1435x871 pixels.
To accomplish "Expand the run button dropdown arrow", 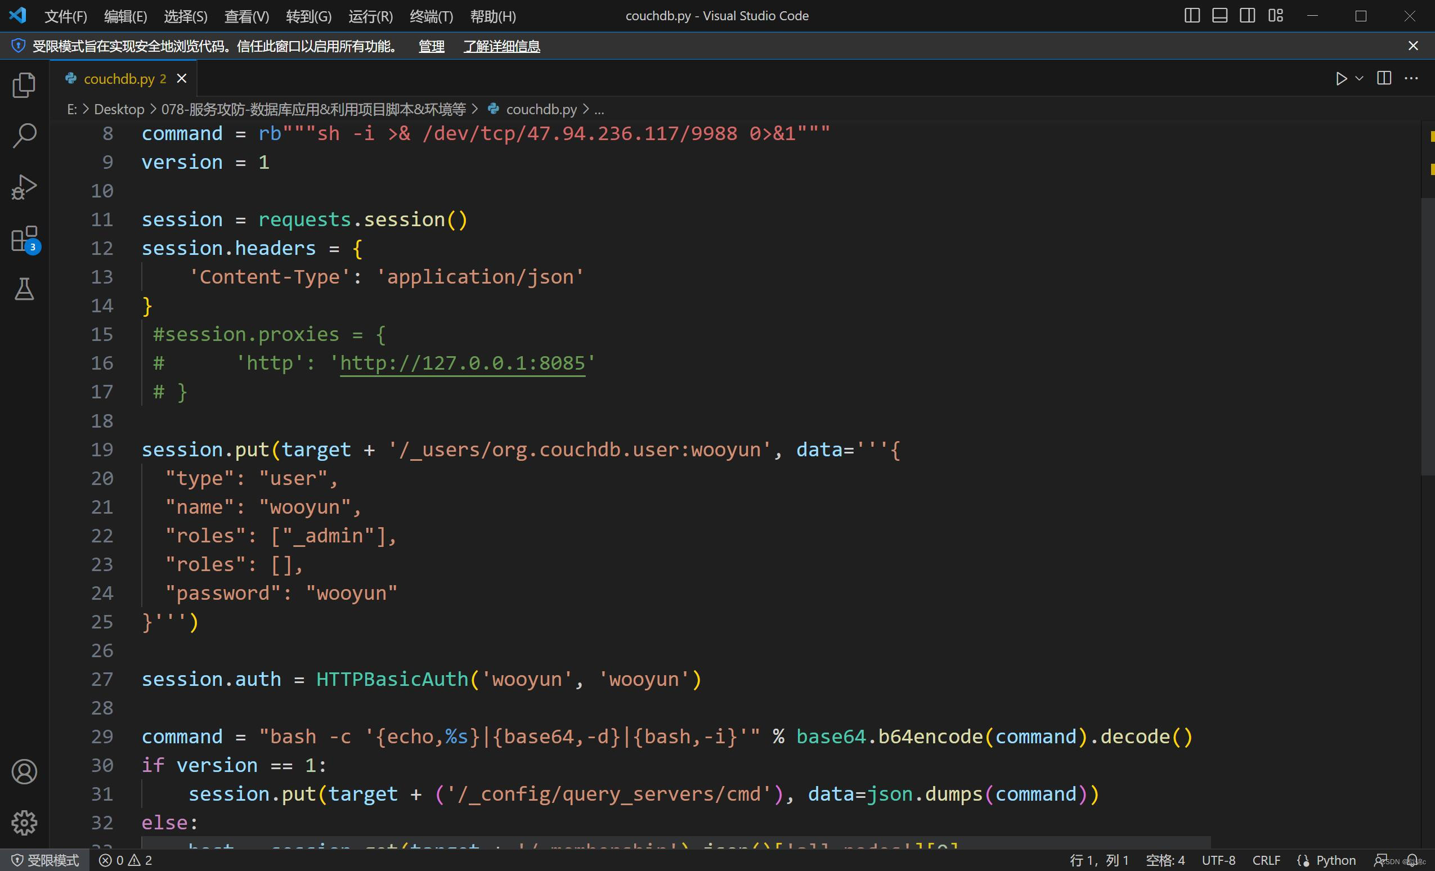I will click(x=1359, y=79).
